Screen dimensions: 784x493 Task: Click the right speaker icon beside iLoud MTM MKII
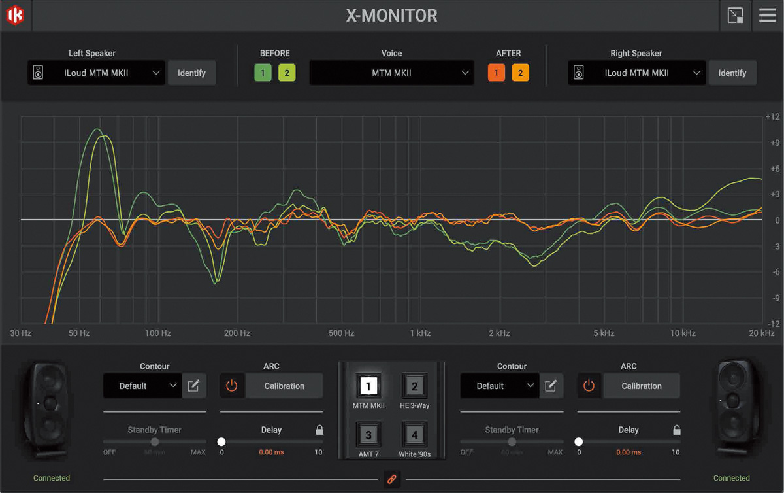click(x=579, y=73)
